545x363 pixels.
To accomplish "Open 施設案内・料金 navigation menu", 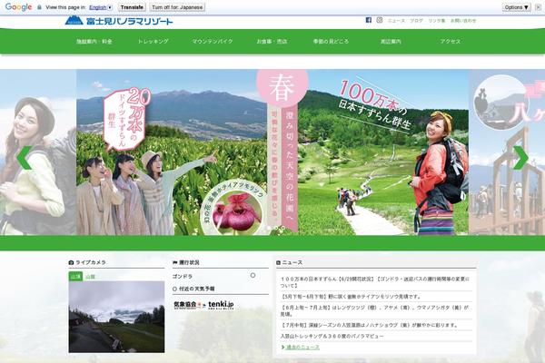I will tap(94, 42).
